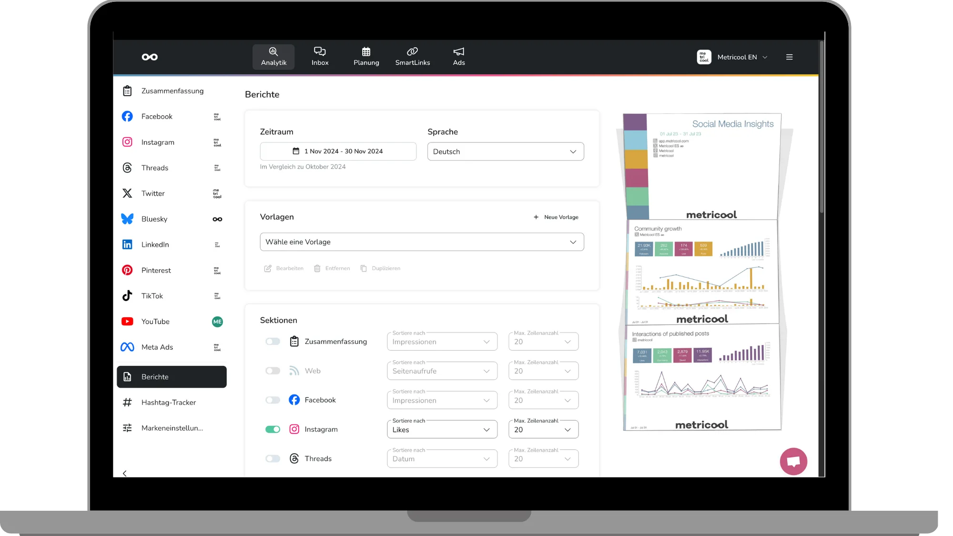This screenshot has width=953, height=536.
Task: Open the Markeneinstellungen sliders icon
Action: [x=127, y=428]
